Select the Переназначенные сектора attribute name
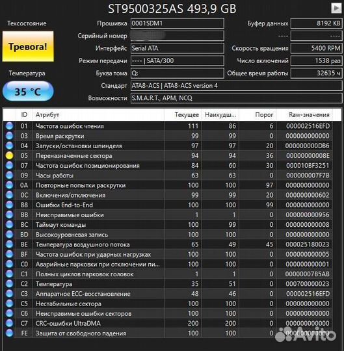 [73, 155]
